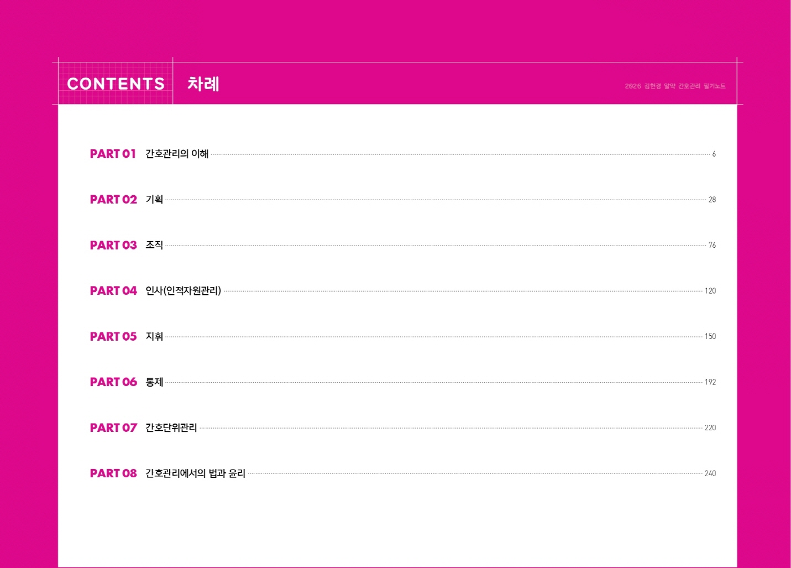This screenshot has height=568, width=791.
Task: Select the 인사(인적자원관리) chapter title
Action: pos(183,291)
